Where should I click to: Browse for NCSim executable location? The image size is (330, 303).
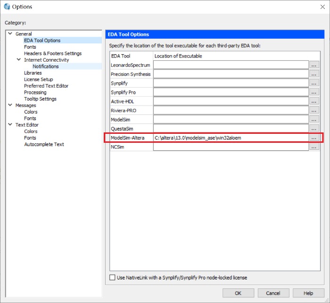point(314,147)
